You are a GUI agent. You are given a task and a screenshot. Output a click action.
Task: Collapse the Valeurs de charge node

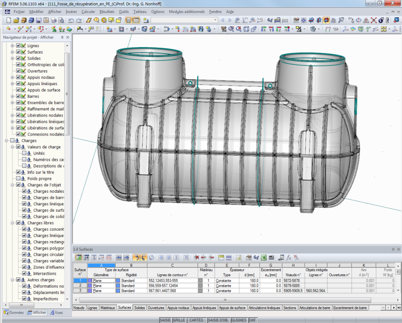12,147
